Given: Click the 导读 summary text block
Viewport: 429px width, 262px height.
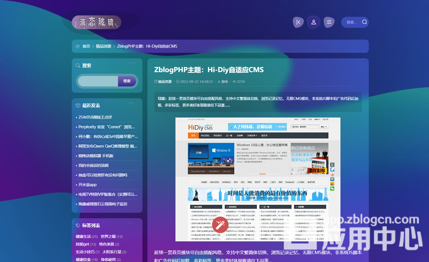Looking at the screenshot, I should 258,102.
